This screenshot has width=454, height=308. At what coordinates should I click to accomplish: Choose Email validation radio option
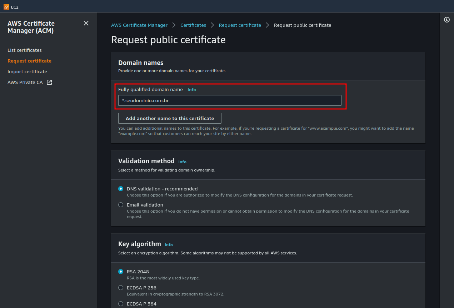click(121, 205)
